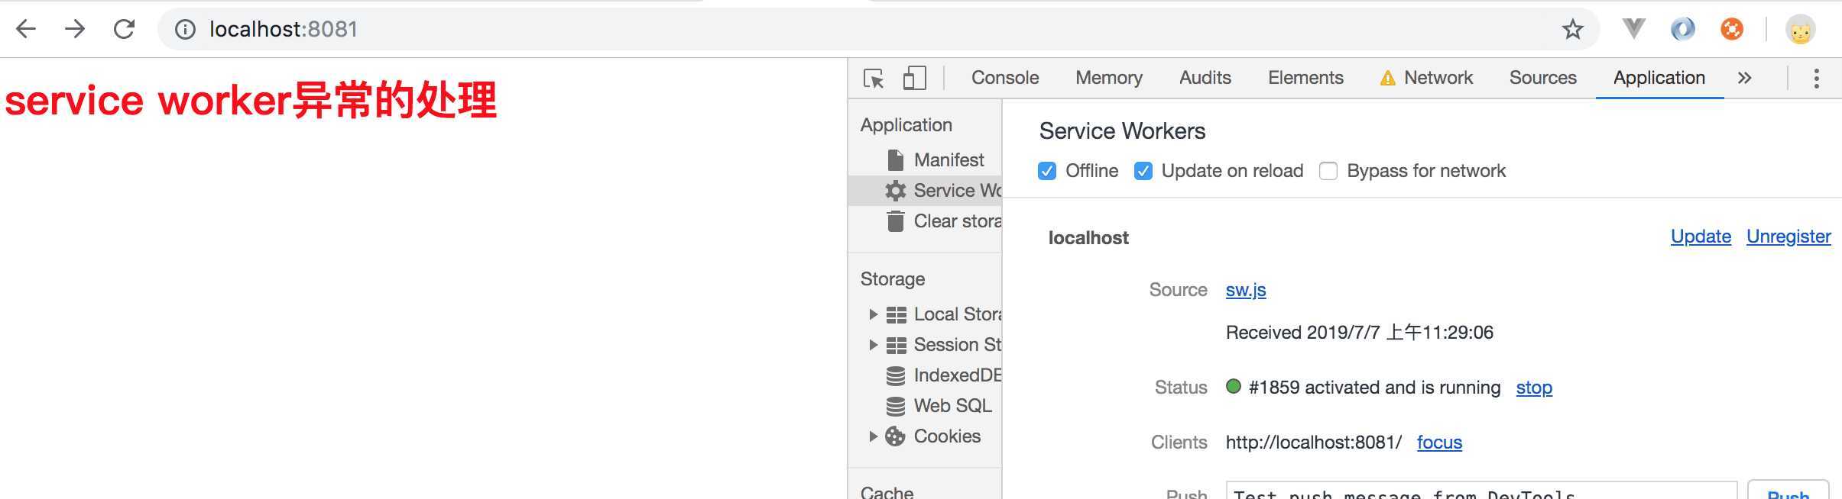Open the Elements tab
This screenshot has height=499, width=1842.
1305,78
